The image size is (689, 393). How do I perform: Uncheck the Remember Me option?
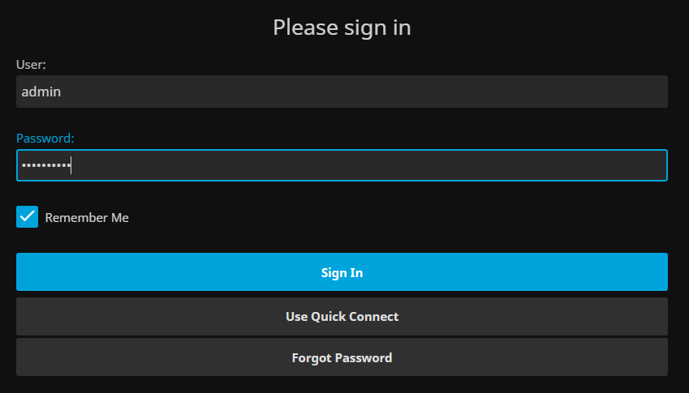click(28, 217)
